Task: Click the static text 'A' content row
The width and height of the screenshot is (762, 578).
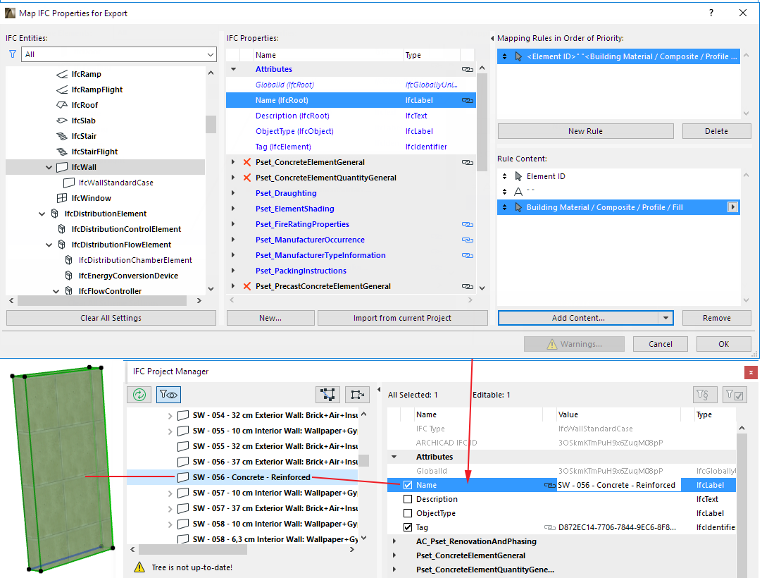Action: 618,192
